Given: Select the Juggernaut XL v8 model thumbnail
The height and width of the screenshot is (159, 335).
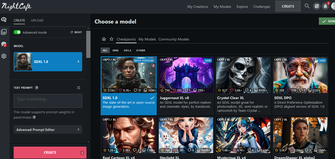Looking at the screenshot, I should (186, 75).
